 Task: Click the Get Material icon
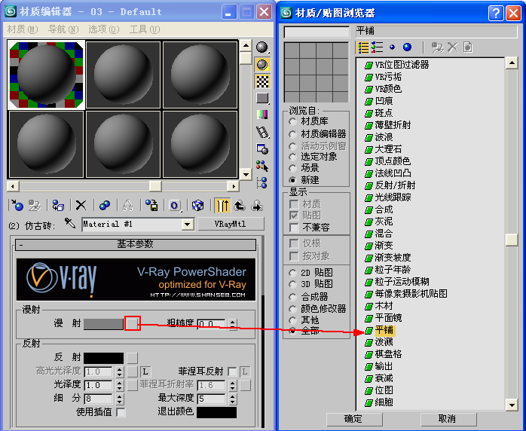pos(16,205)
